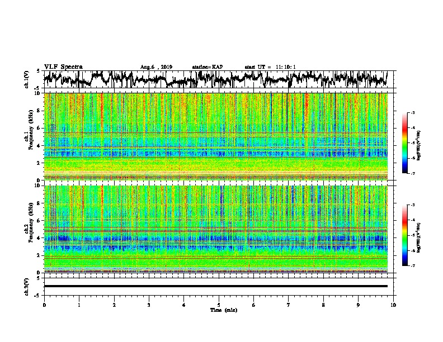The height and width of the screenshot is (342, 443).
Task: Click the ch.1 frequency spectrogram panel
Action: (x=215, y=136)
